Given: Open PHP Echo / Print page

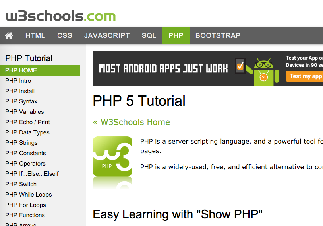Looking at the screenshot, I should (x=27, y=122).
